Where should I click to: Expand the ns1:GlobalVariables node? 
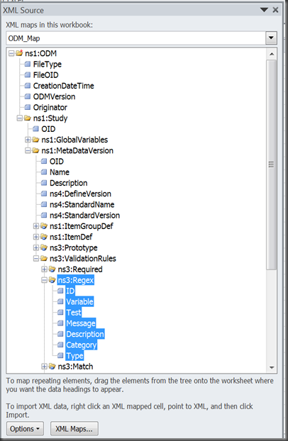click(x=28, y=140)
